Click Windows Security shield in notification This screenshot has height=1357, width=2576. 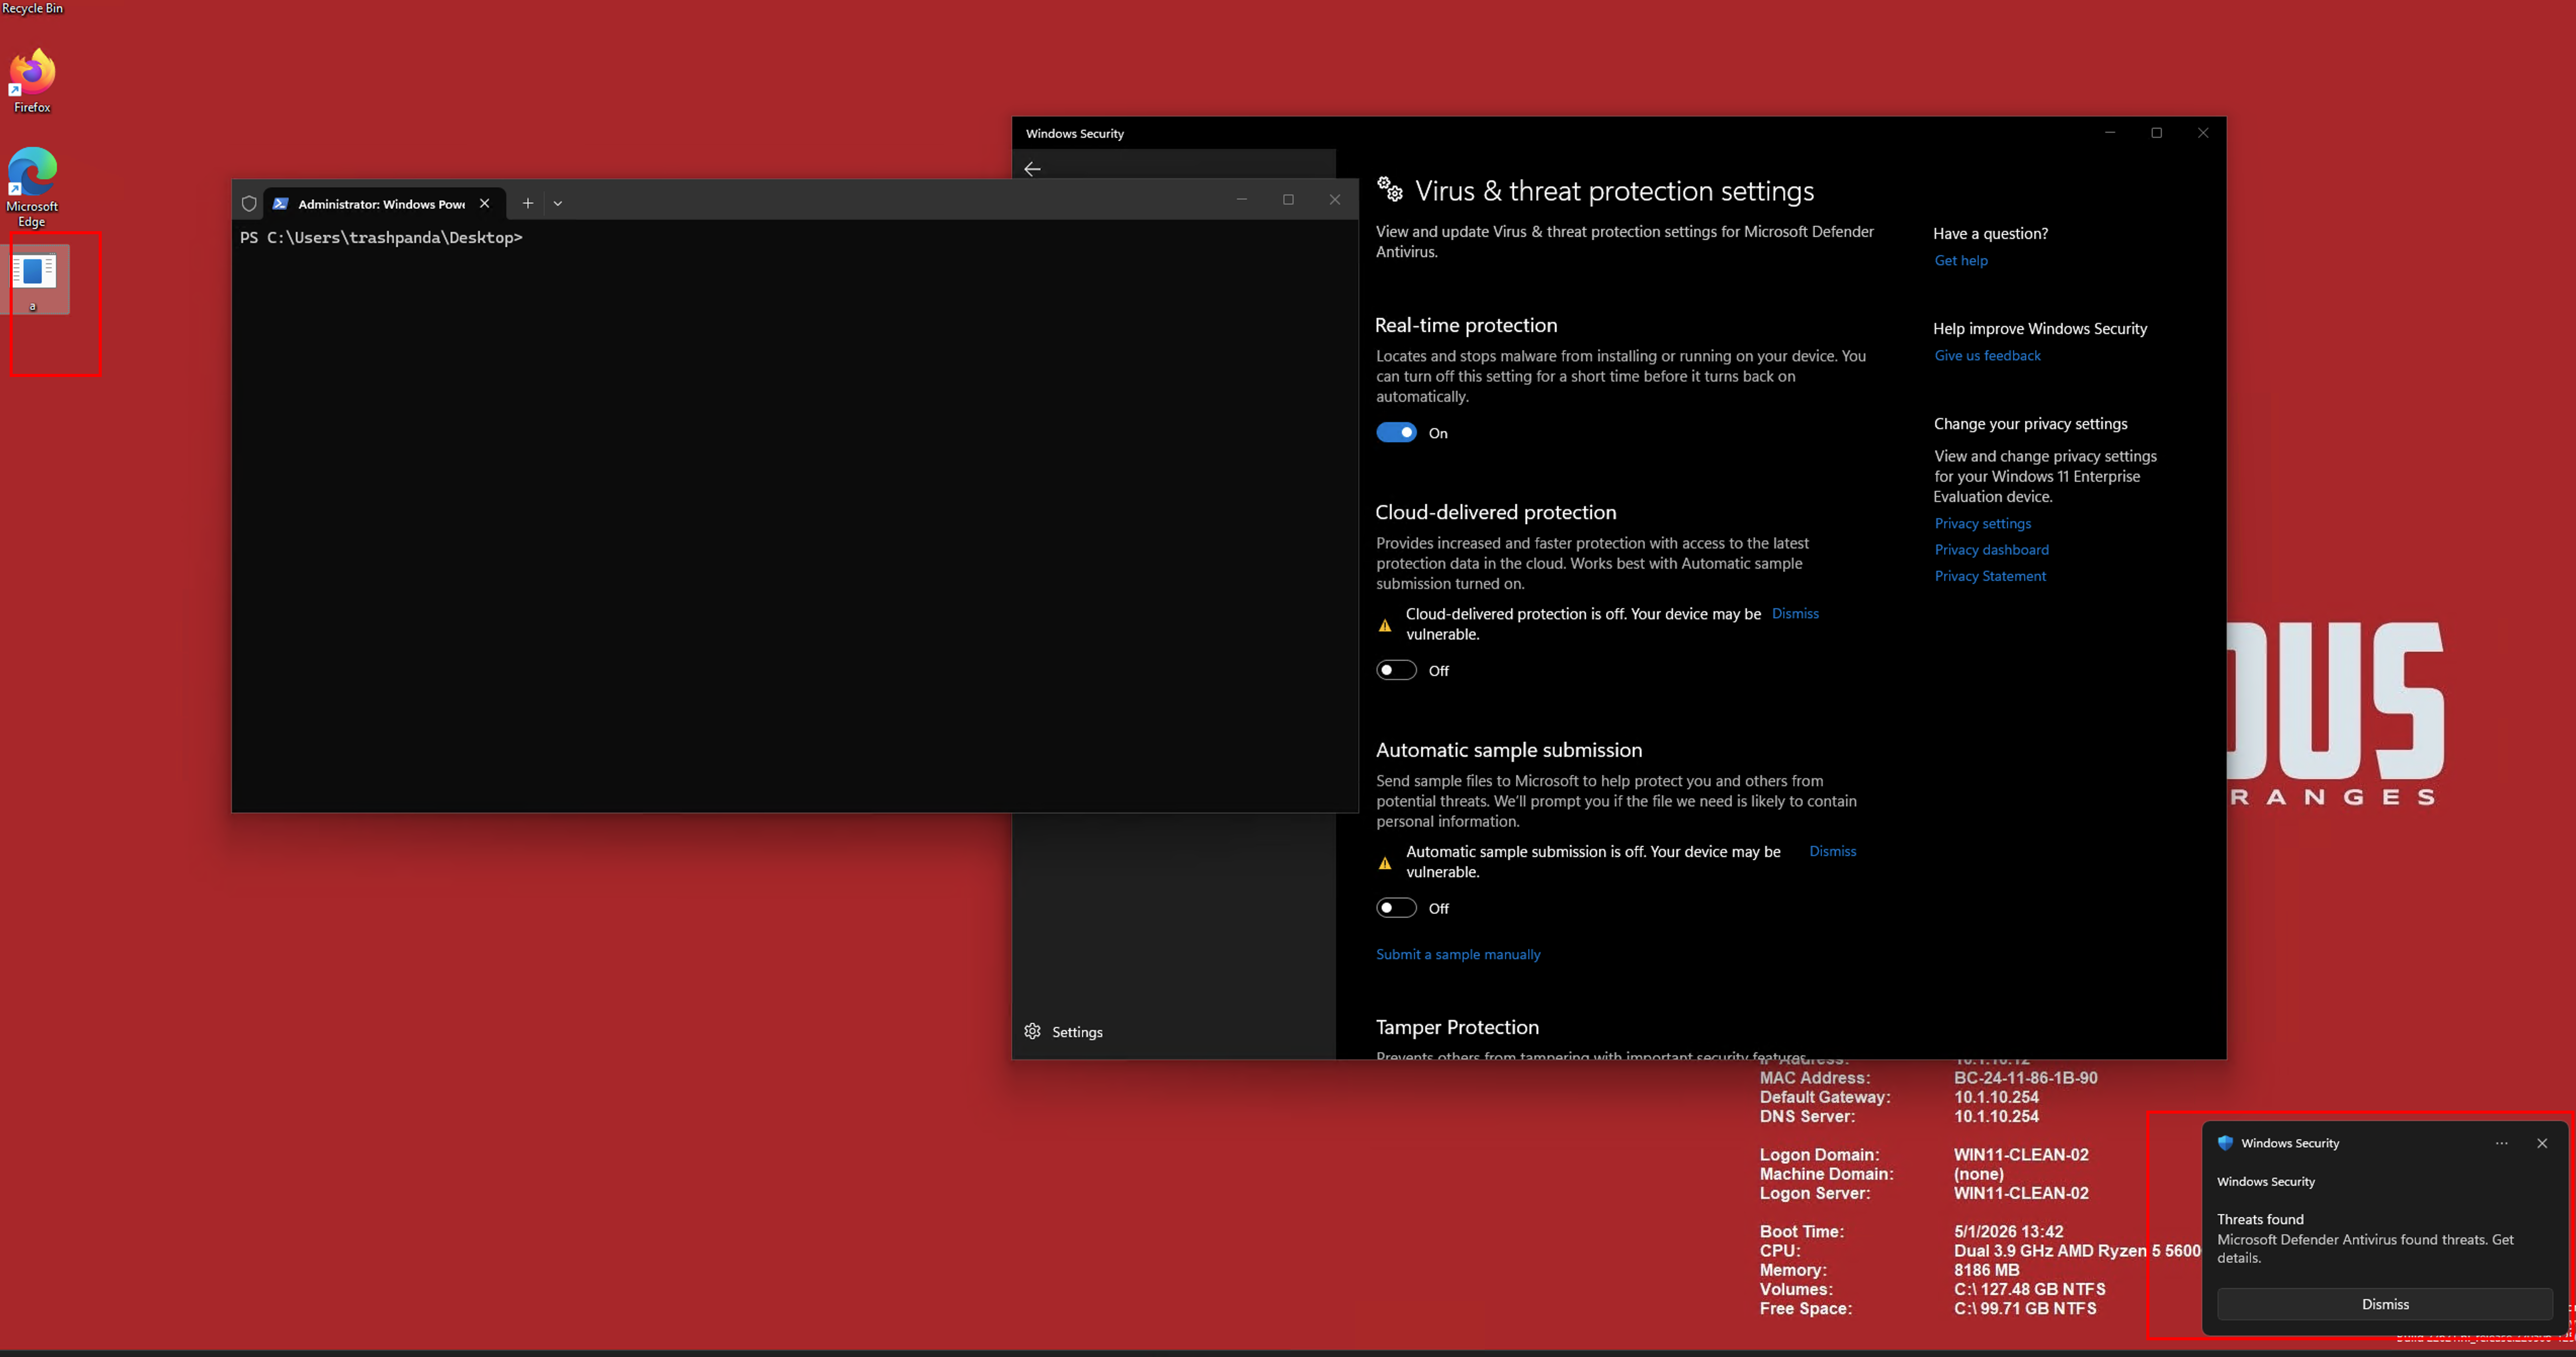tap(2225, 1143)
